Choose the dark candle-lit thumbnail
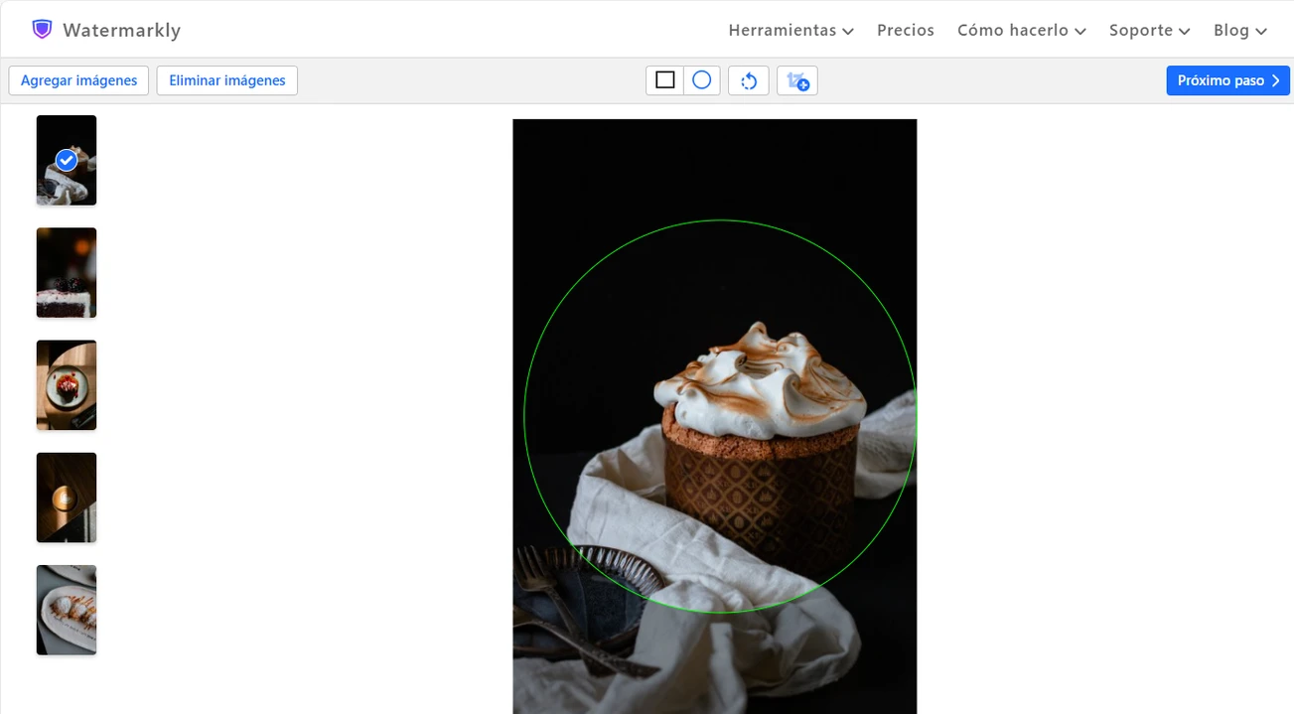 coord(67,498)
